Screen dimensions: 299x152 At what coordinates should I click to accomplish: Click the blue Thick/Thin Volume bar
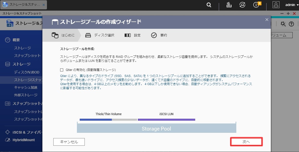pyautogui.click(x=96, y=120)
